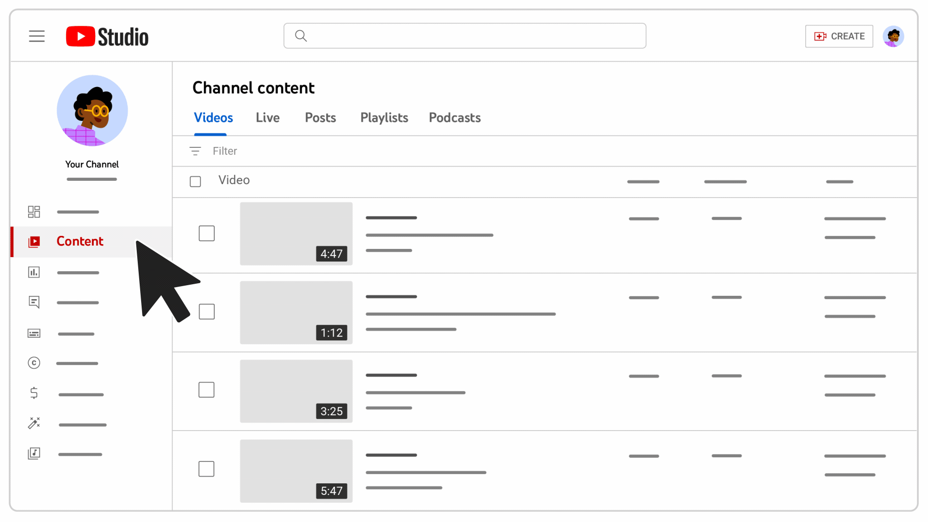Screen dimensions: 928x522
Task: Switch to the Posts tab
Action: (x=320, y=117)
